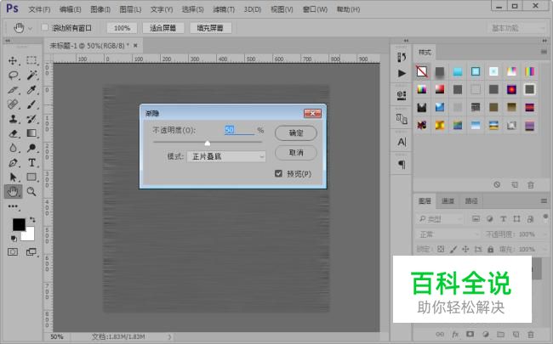The image size is (553, 344).
Task: Toggle type layer filter
Action: tap(504, 219)
